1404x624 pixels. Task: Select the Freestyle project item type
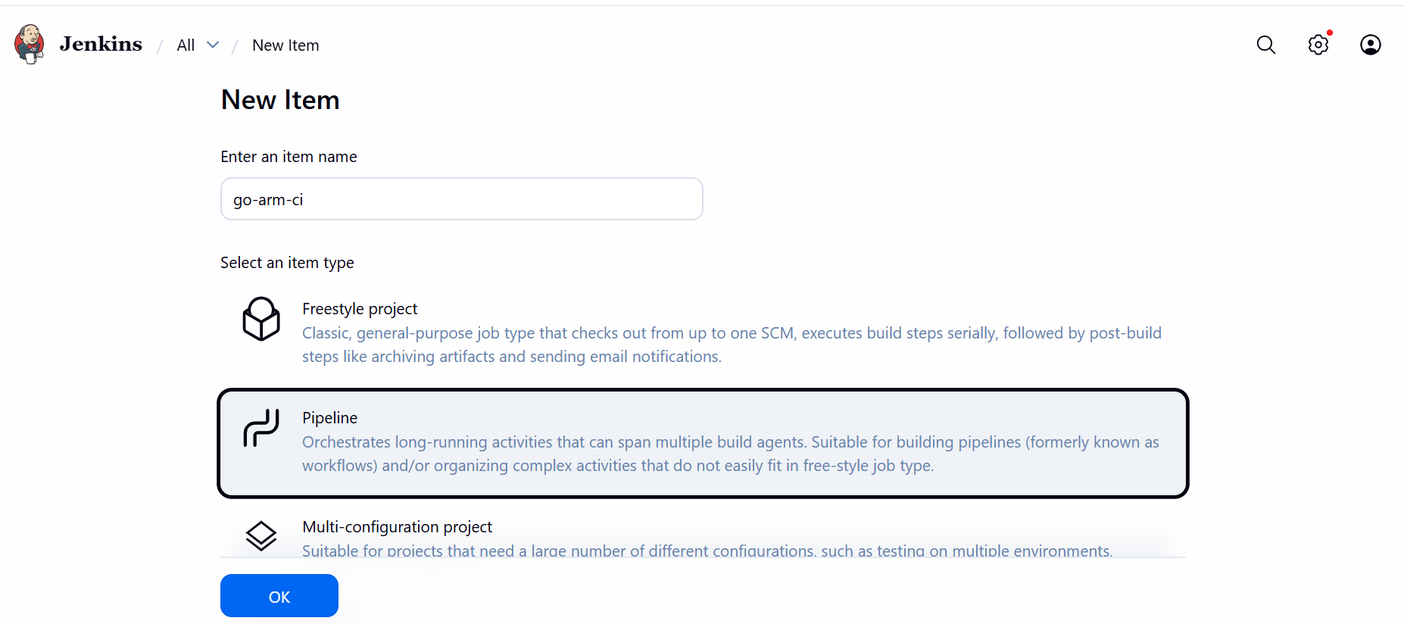(x=682, y=332)
